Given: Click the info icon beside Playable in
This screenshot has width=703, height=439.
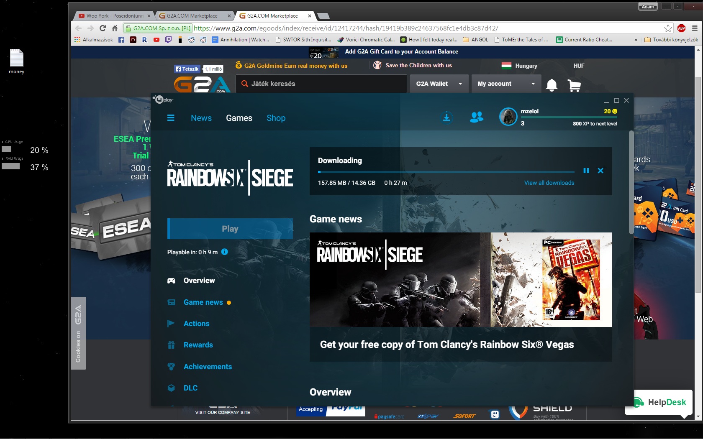Looking at the screenshot, I should (x=225, y=252).
